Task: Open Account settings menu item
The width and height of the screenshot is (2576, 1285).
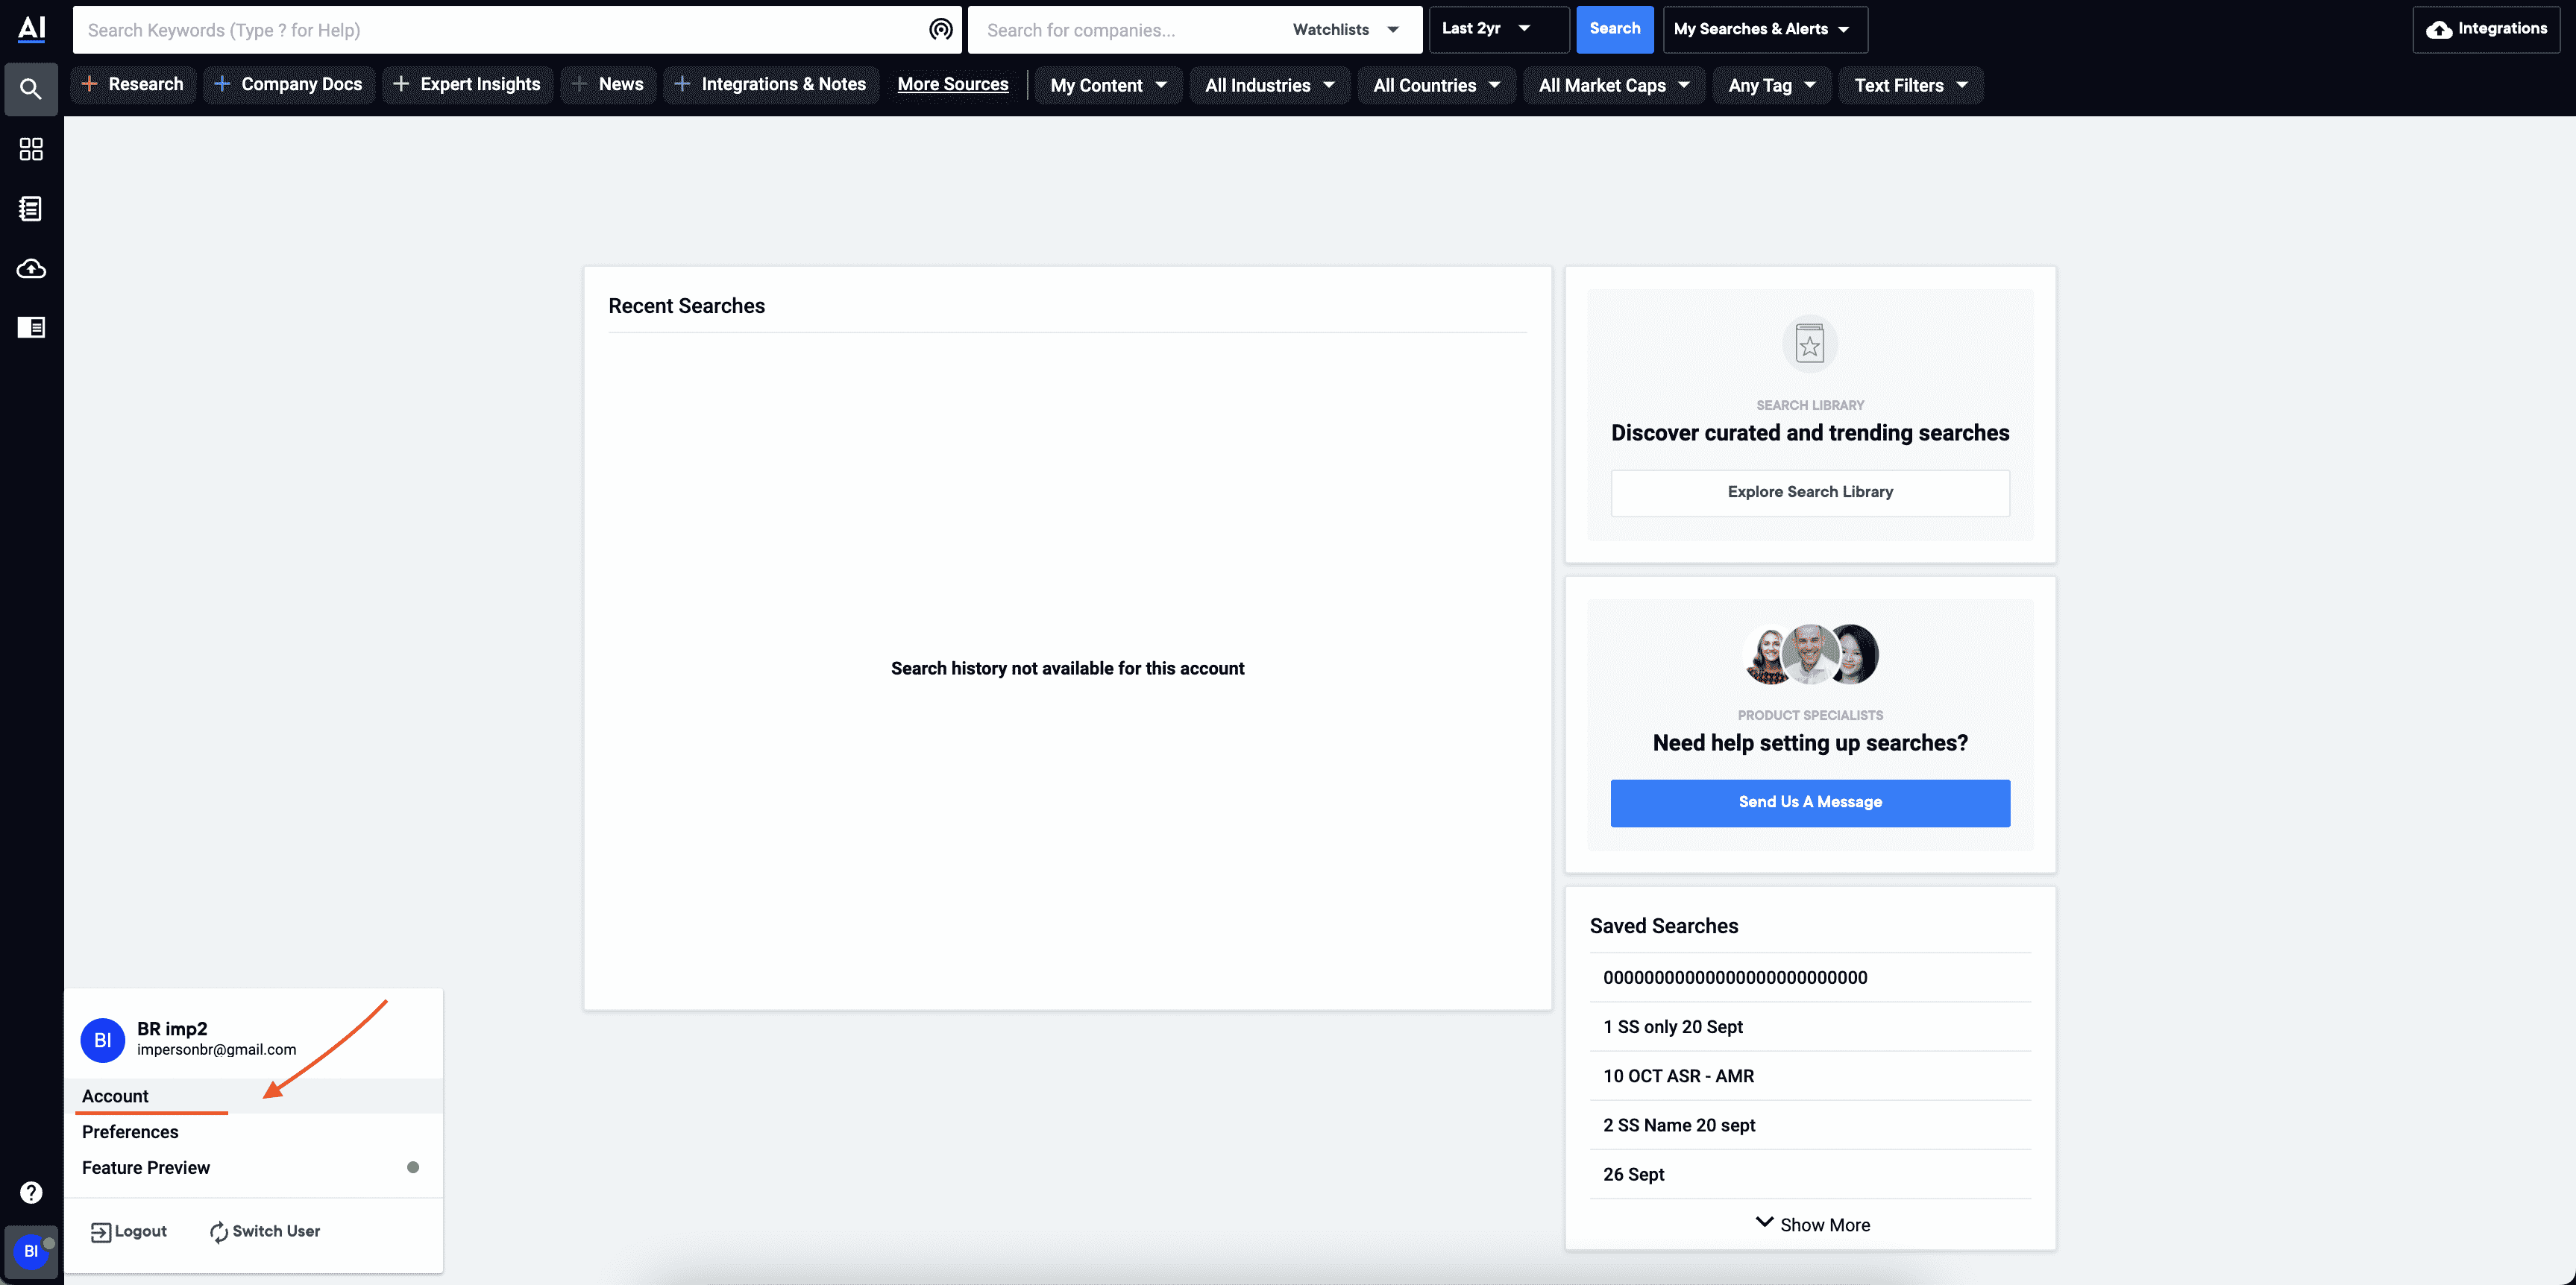Action: click(x=115, y=1095)
